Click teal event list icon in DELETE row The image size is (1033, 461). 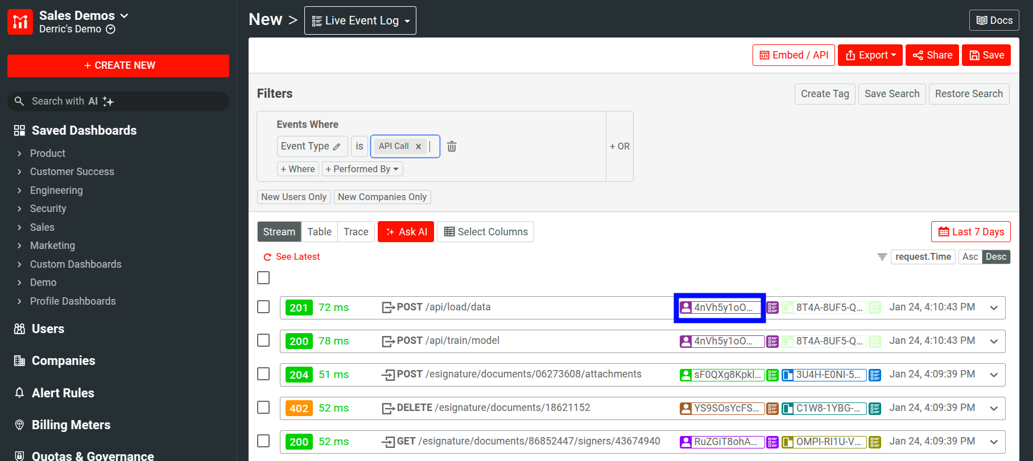[x=875, y=409]
